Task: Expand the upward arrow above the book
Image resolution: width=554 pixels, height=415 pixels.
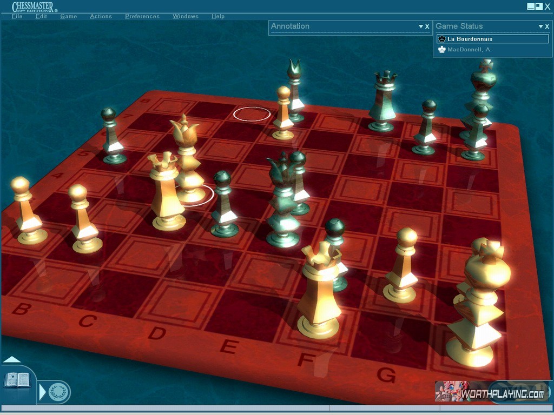Action: [12, 359]
